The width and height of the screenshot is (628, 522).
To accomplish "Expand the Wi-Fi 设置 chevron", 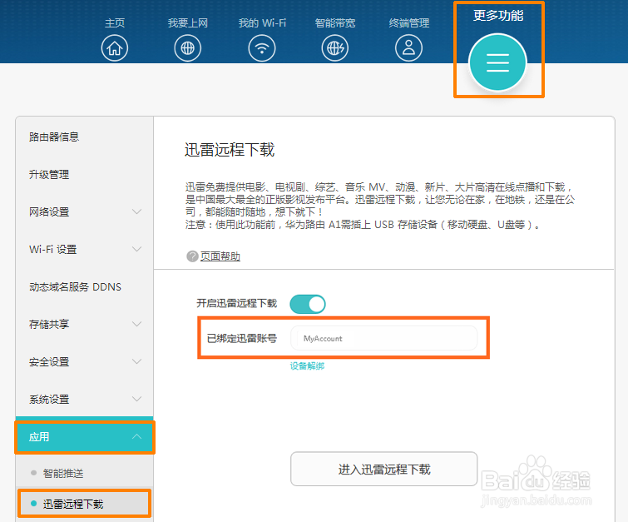I will coord(137,250).
